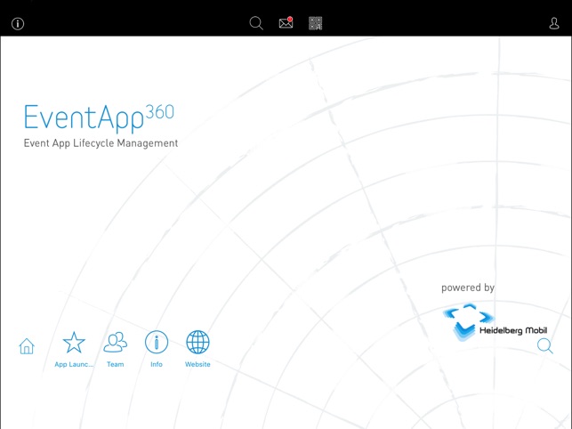Go to the Home house icon

click(27, 346)
